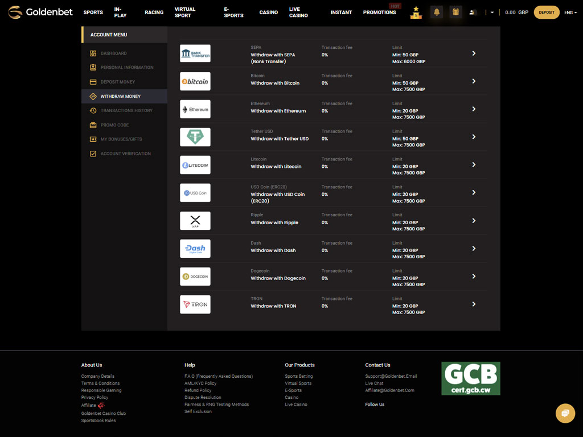
Task: Go to In-Play section
Action: pyautogui.click(x=121, y=13)
